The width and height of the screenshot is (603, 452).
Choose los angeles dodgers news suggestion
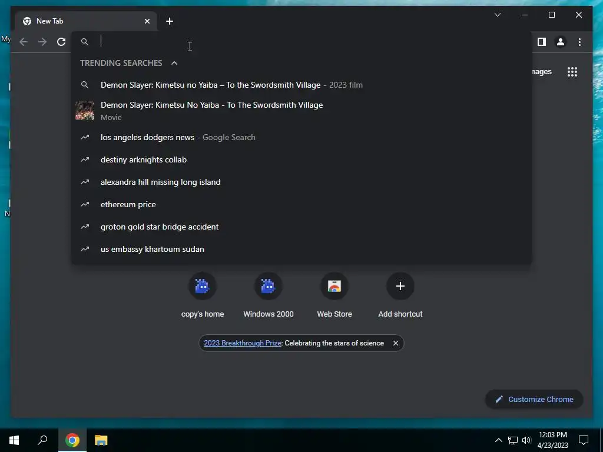(301, 137)
